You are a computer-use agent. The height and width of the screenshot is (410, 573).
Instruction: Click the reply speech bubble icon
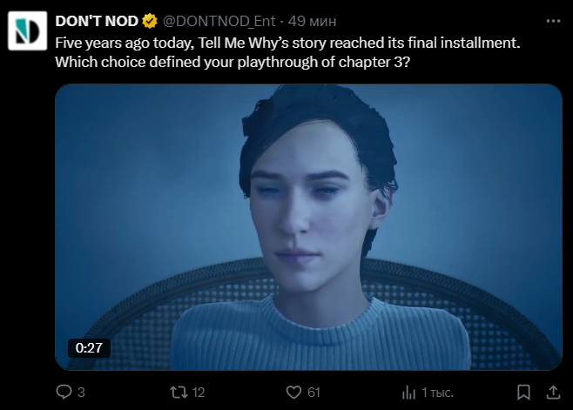[x=64, y=392]
